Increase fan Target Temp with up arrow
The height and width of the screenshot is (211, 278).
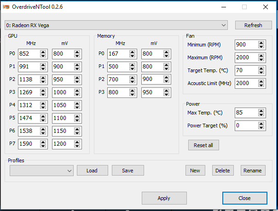pos(261,68)
